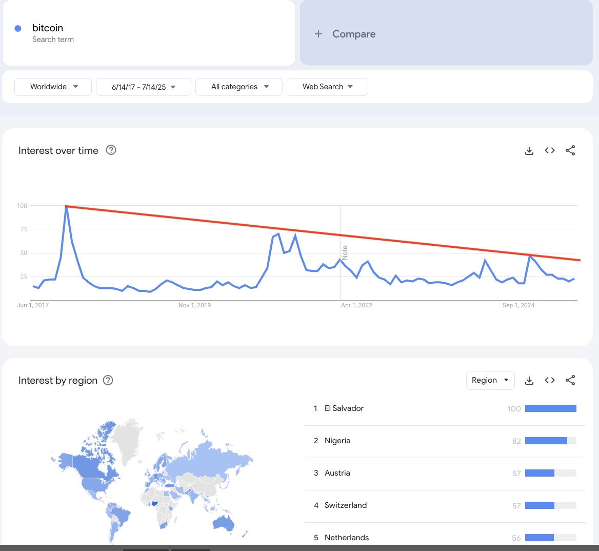
Task: Open help for Interest by region
Action: coord(108,380)
